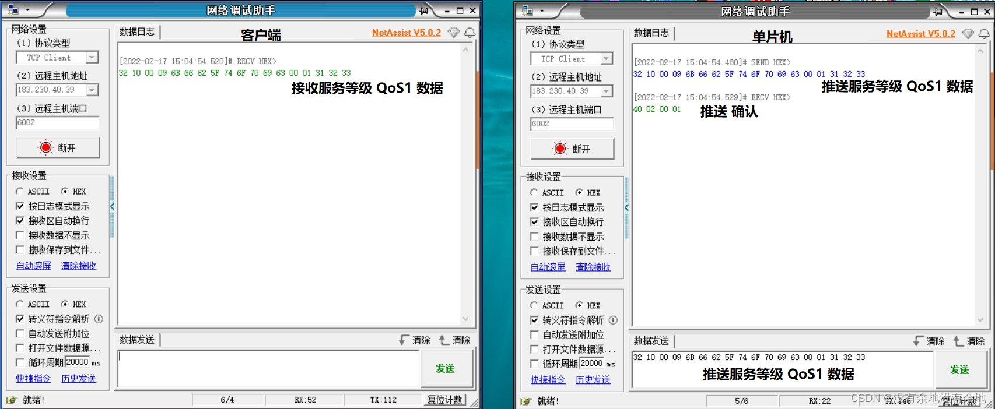
Task: Click the pin icon in the 单片机 title bar
Action: (938, 12)
